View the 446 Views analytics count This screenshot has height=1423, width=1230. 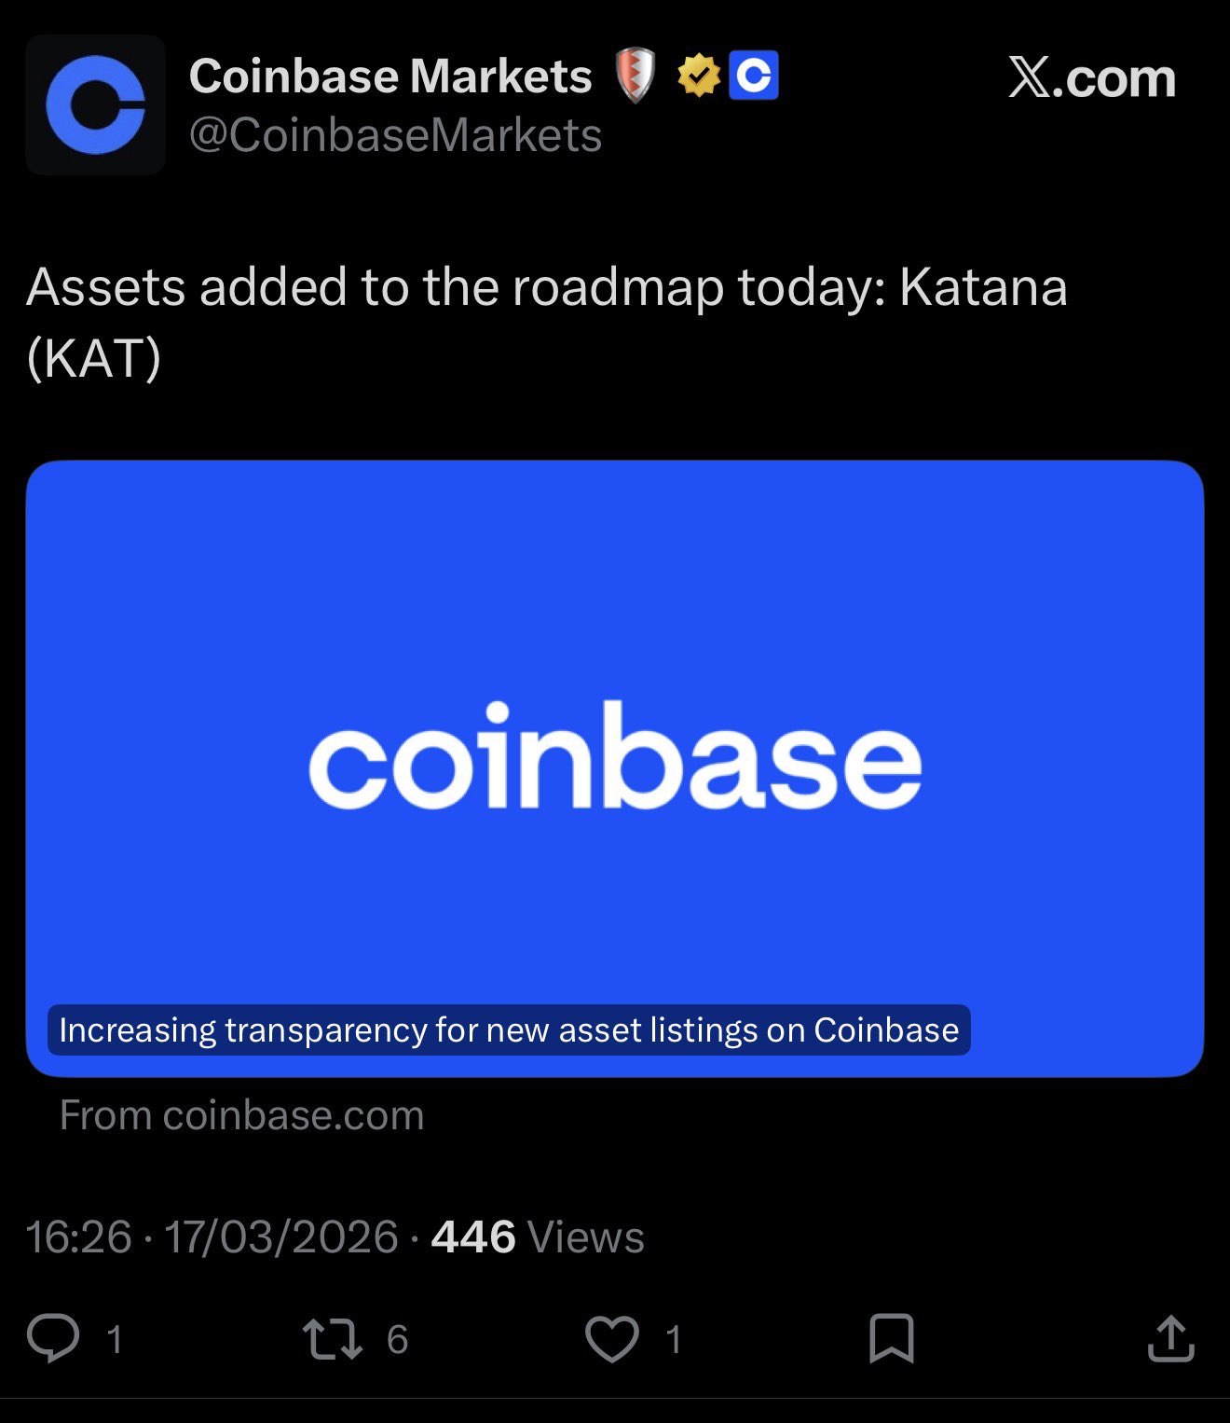click(x=538, y=1237)
